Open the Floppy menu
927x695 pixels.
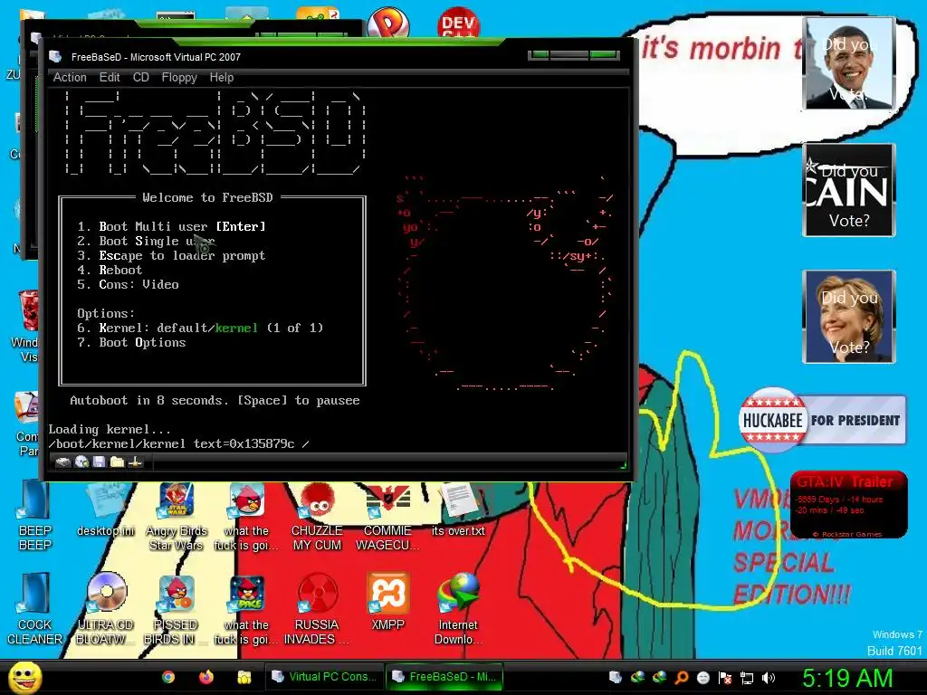click(x=179, y=78)
